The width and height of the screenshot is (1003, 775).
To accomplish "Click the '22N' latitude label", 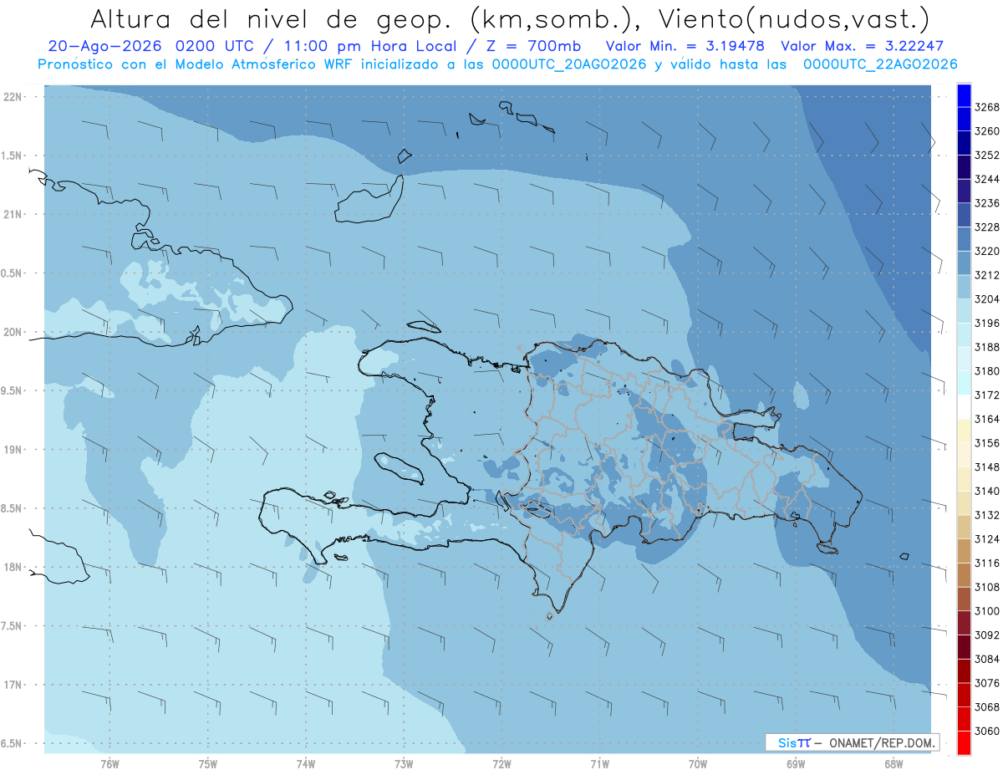I will tap(13, 97).
